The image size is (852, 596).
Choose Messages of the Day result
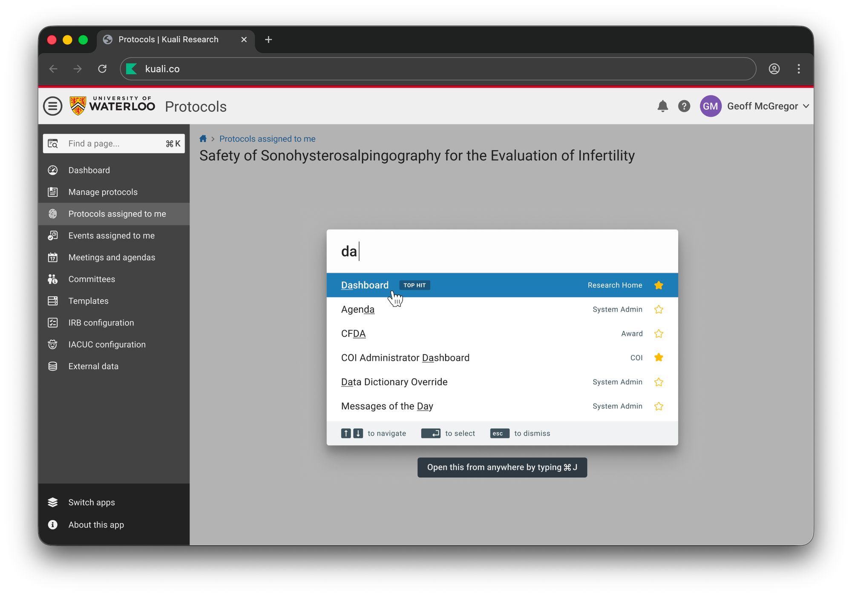coord(387,406)
